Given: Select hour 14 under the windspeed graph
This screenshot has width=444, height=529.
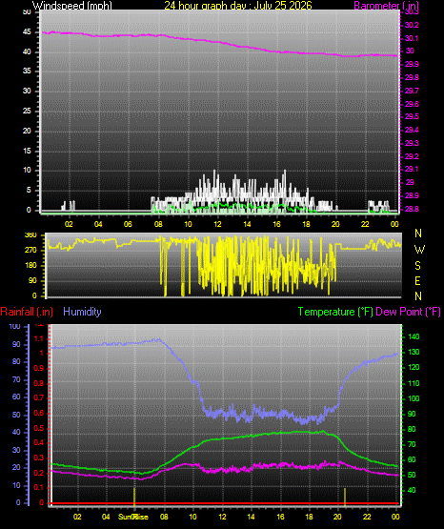Looking at the screenshot, I should pyautogui.click(x=247, y=224).
